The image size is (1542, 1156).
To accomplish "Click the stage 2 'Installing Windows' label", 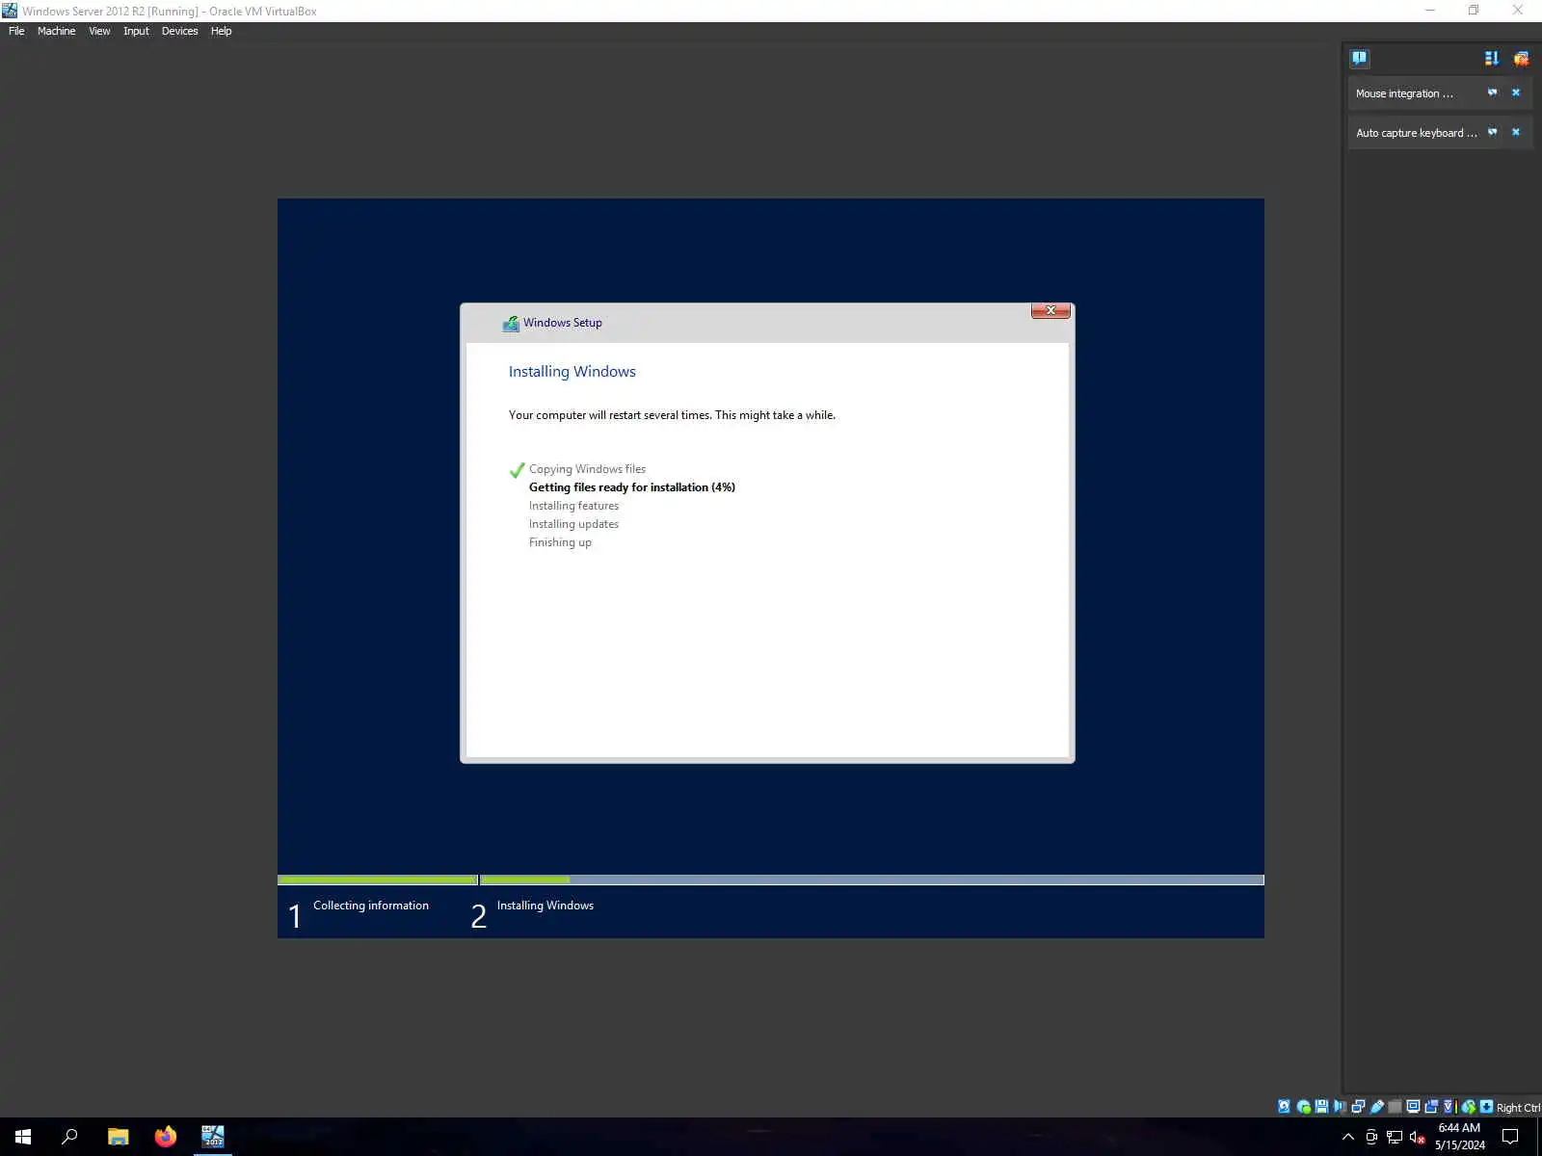I will (545, 906).
